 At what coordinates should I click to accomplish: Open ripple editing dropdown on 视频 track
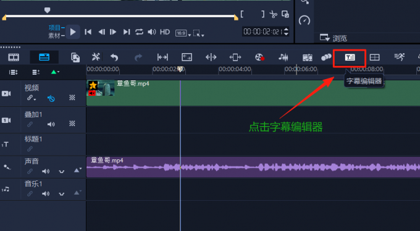point(31,98)
